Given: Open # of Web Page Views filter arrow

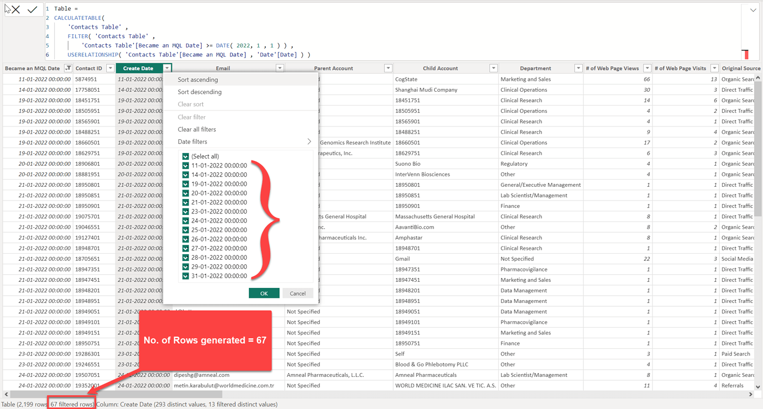Looking at the screenshot, I should point(647,69).
